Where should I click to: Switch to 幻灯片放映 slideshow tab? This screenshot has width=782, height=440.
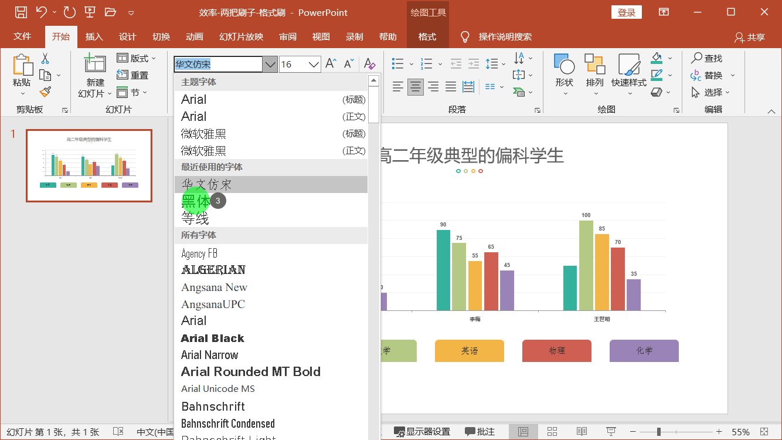tap(241, 36)
